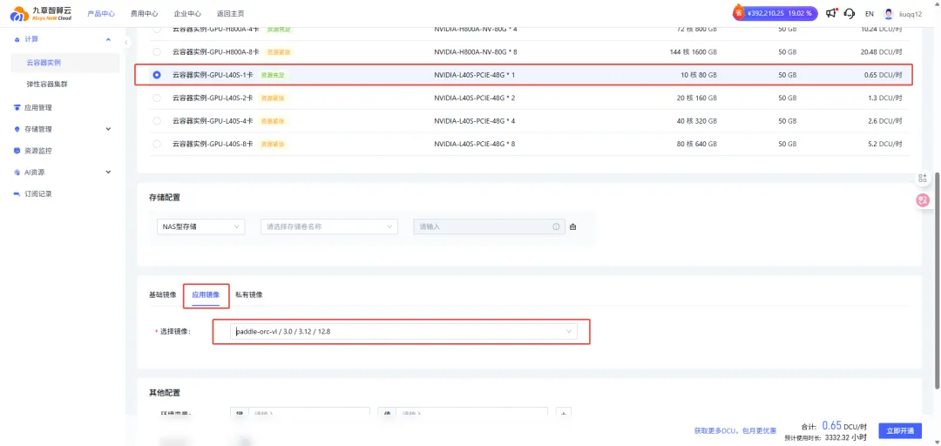Click the 获取更多DCU link
Image resolution: width=941 pixels, height=446 pixels.
(735, 430)
